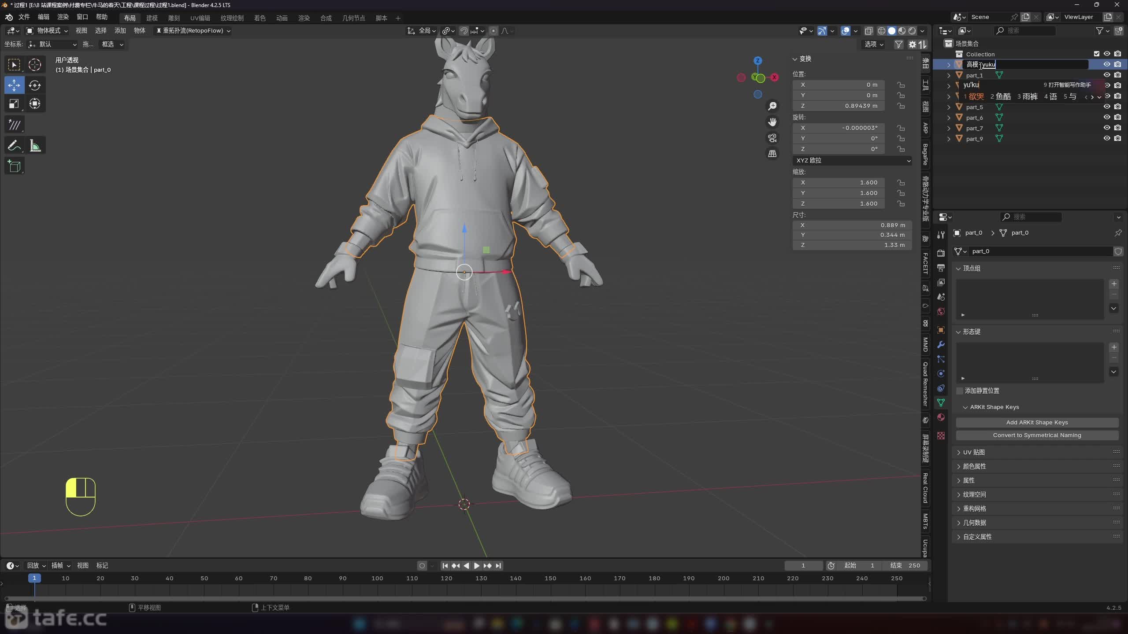Toggle camera view icon in viewport
The height and width of the screenshot is (634, 1128).
pyautogui.click(x=772, y=138)
